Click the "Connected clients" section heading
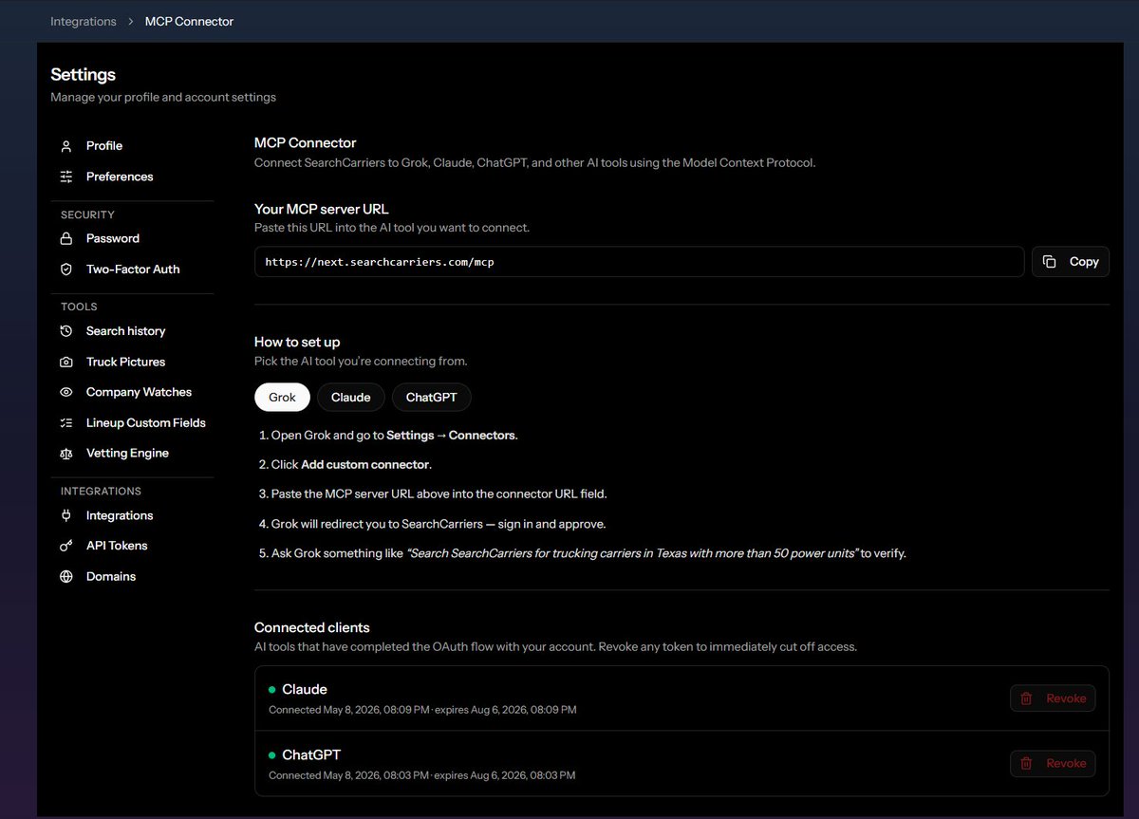Screen dimensions: 1139x819 tap(312, 627)
